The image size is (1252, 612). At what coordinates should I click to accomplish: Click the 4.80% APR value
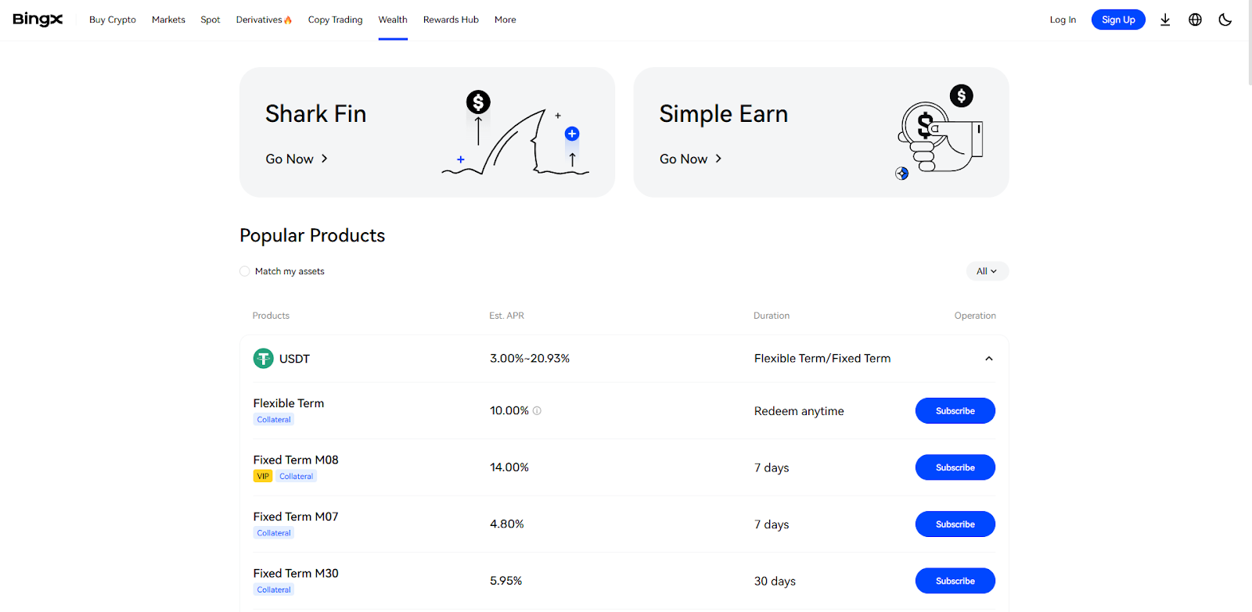507,524
